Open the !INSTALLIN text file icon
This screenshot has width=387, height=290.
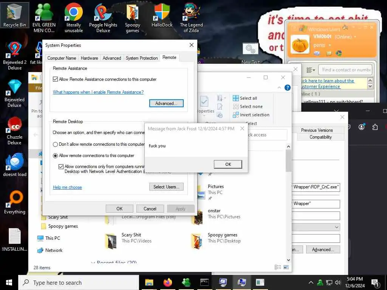point(15,240)
